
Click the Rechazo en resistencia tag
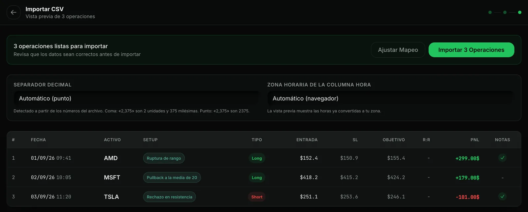pyautogui.click(x=169, y=197)
